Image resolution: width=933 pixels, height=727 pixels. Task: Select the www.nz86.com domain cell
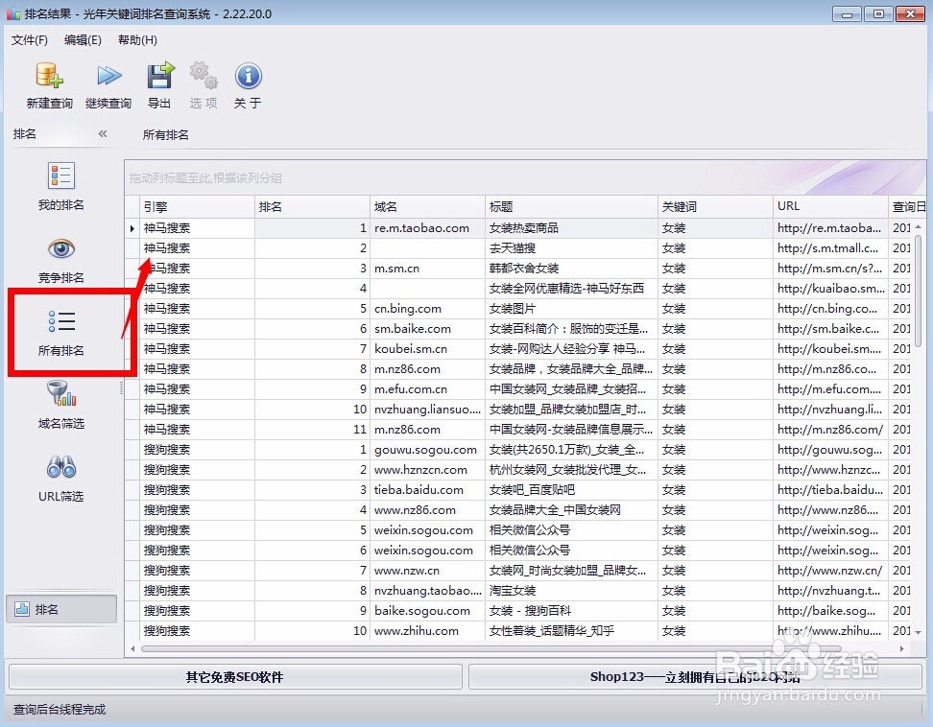[x=427, y=510]
